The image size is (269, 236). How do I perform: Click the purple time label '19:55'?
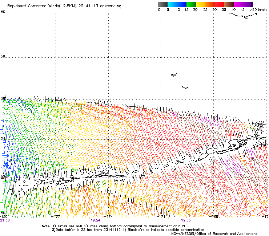(186, 220)
